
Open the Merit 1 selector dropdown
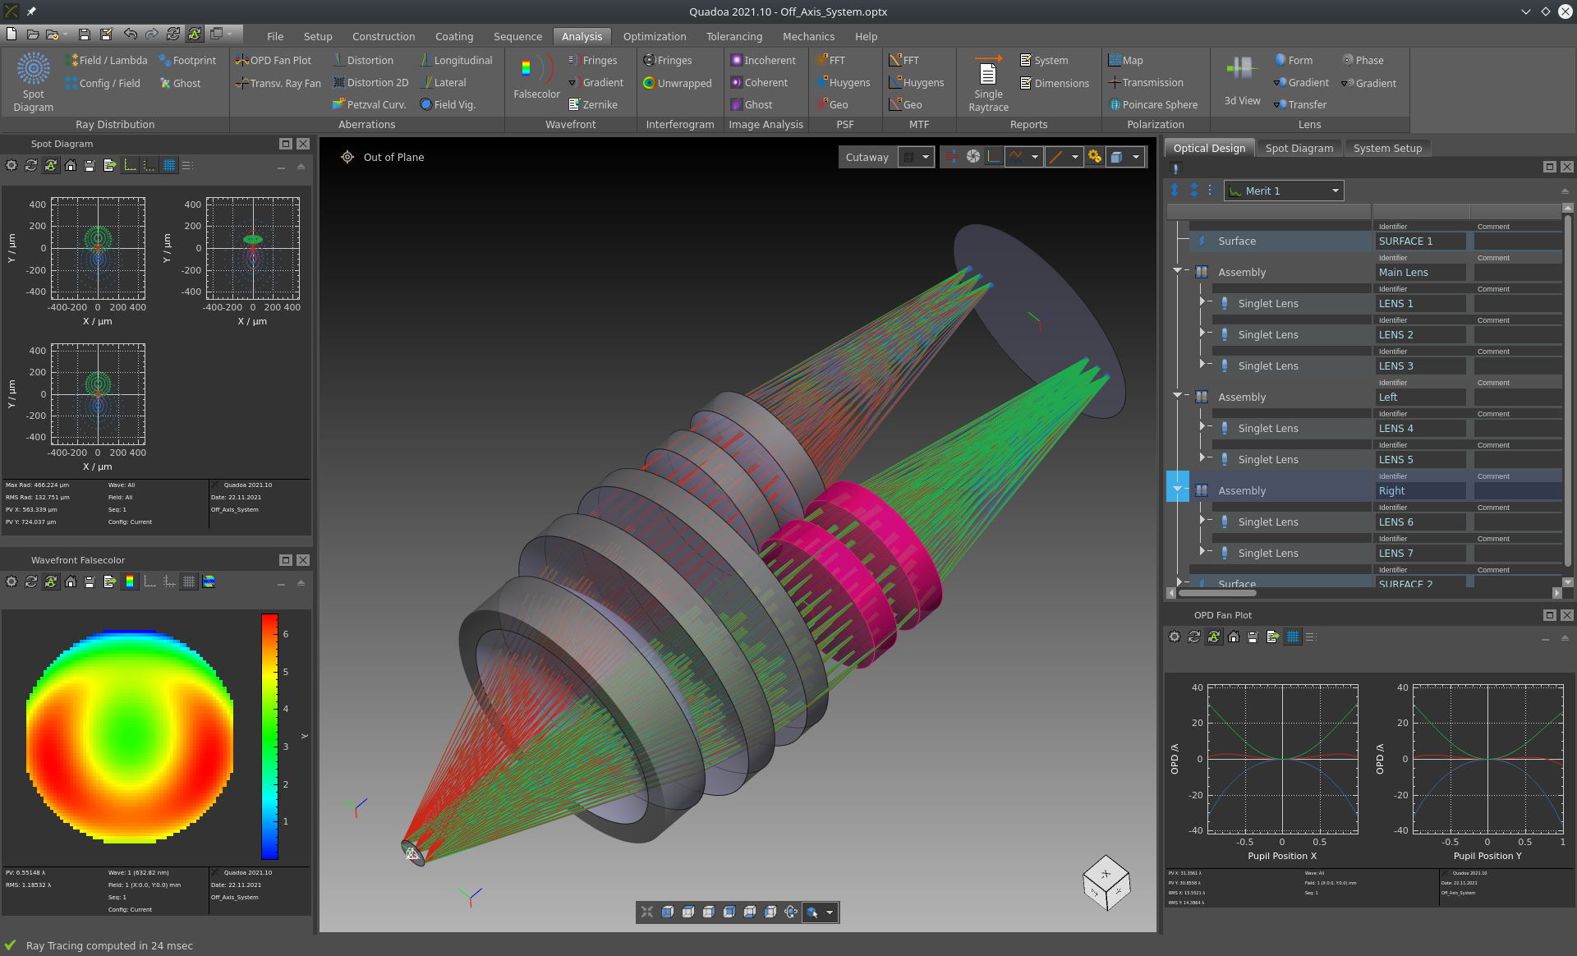(x=1284, y=191)
